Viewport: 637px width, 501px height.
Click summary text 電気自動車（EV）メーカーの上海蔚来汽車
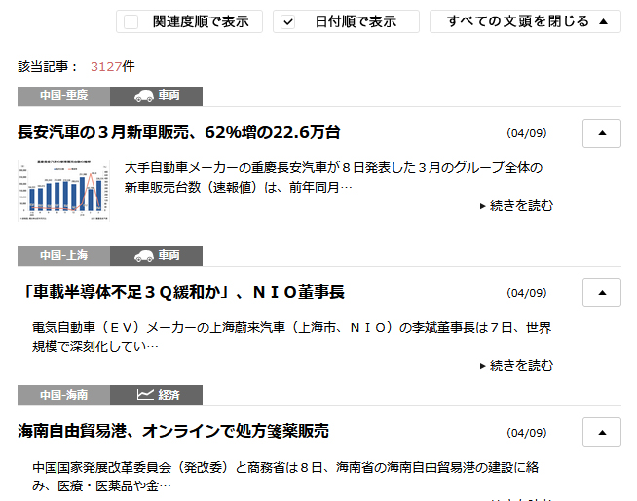click(x=159, y=328)
